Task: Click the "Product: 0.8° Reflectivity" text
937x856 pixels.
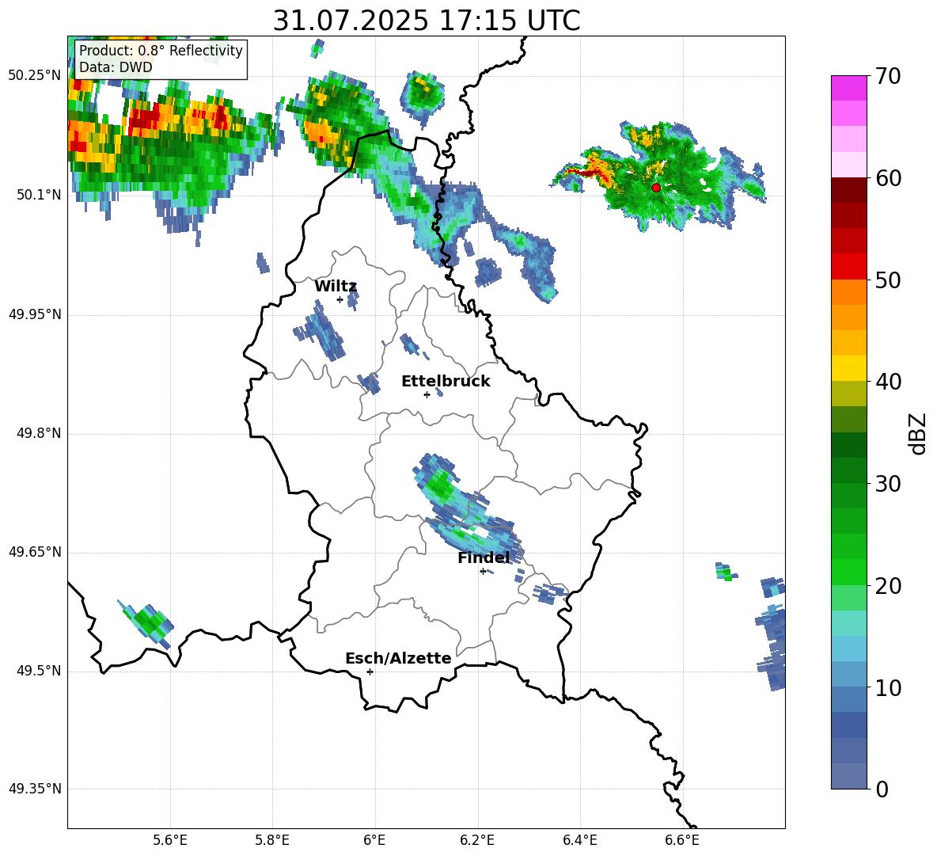Action: point(161,50)
